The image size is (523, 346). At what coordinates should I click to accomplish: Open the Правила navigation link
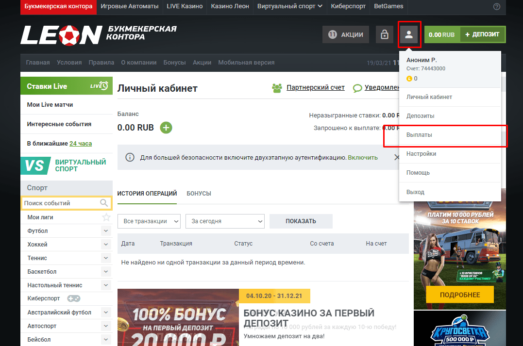101,63
